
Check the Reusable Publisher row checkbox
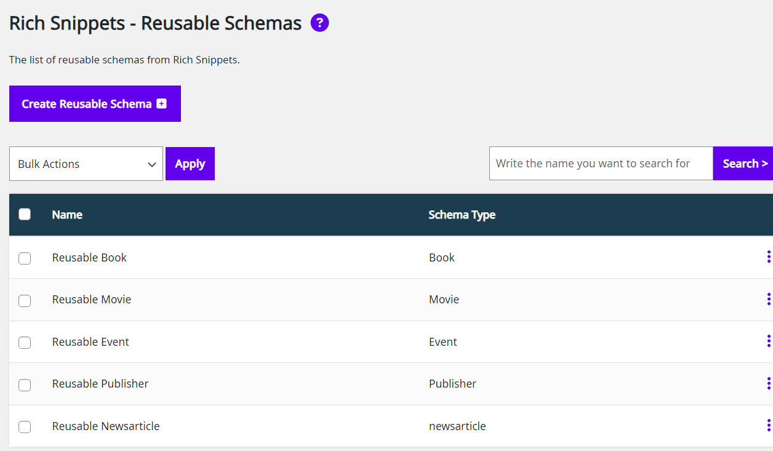click(25, 385)
